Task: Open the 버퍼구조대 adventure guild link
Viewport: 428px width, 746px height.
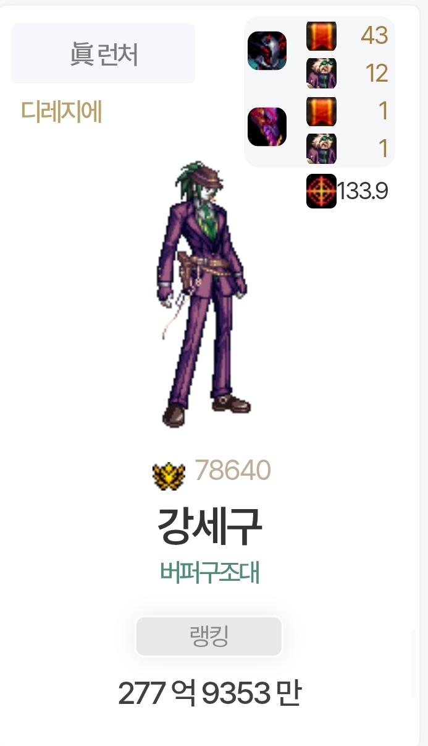Action: (x=210, y=573)
